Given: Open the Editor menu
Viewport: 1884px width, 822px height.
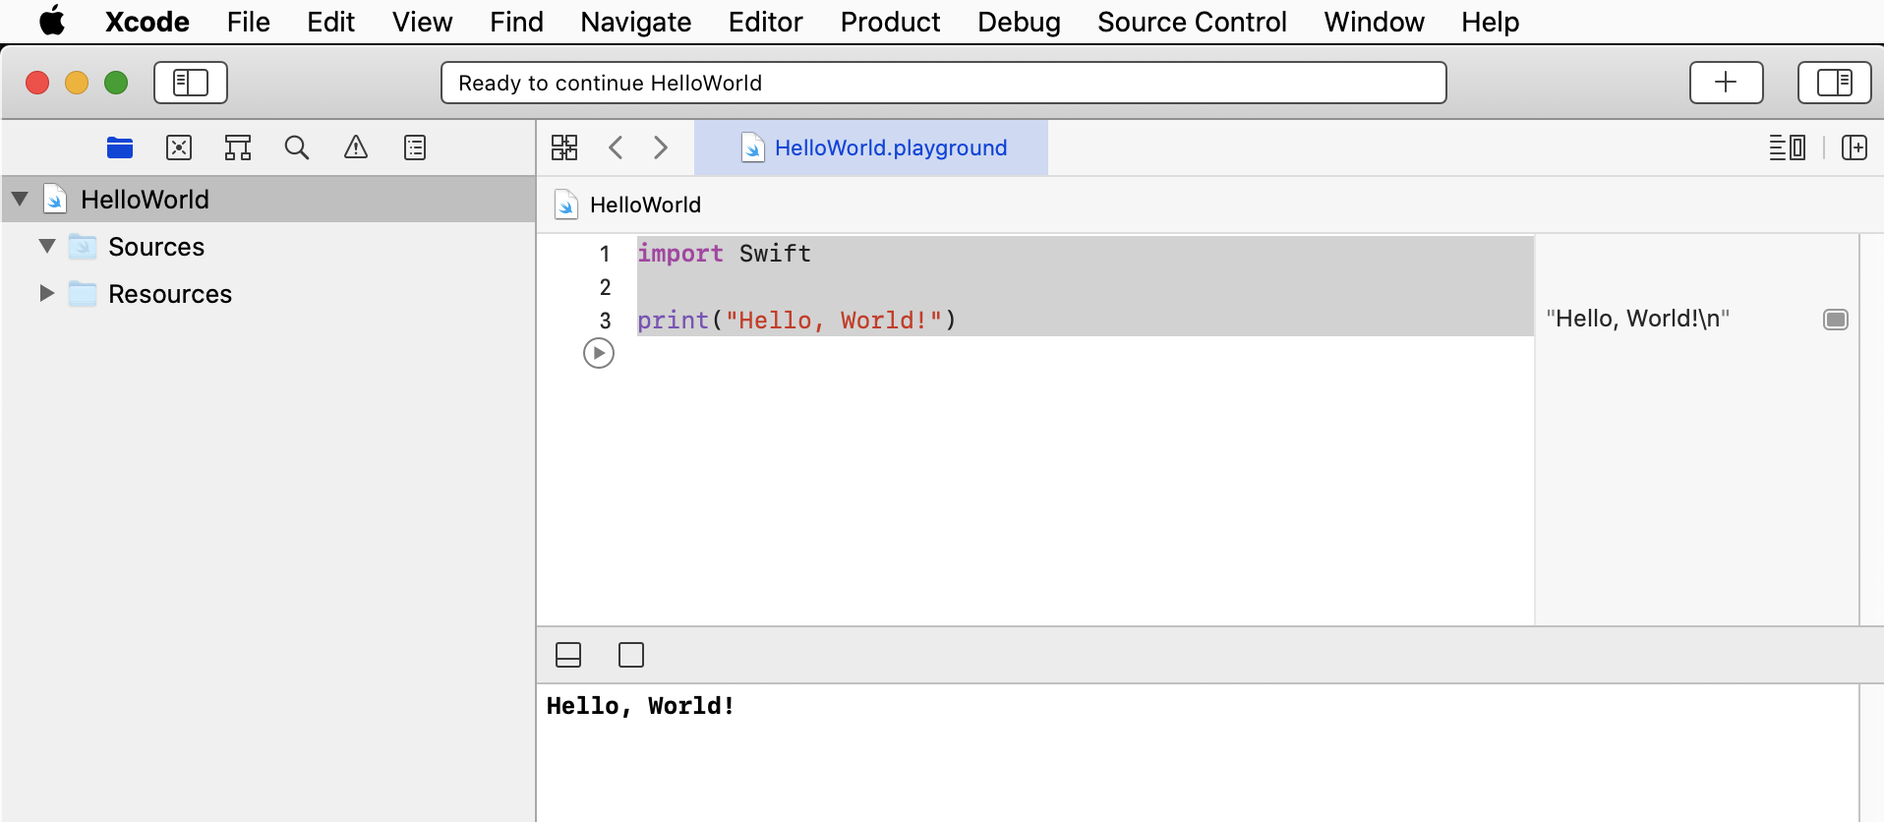Looking at the screenshot, I should tap(765, 22).
